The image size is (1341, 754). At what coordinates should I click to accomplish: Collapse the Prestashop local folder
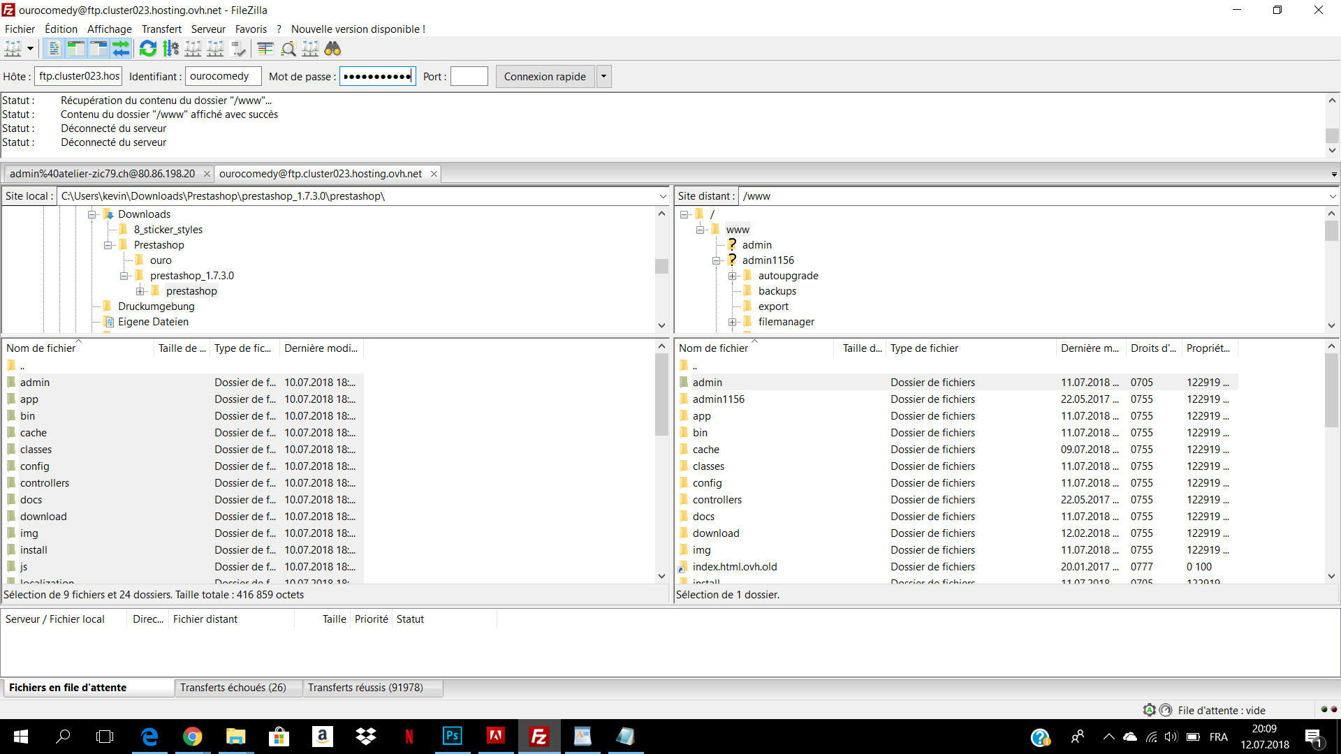[108, 245]
